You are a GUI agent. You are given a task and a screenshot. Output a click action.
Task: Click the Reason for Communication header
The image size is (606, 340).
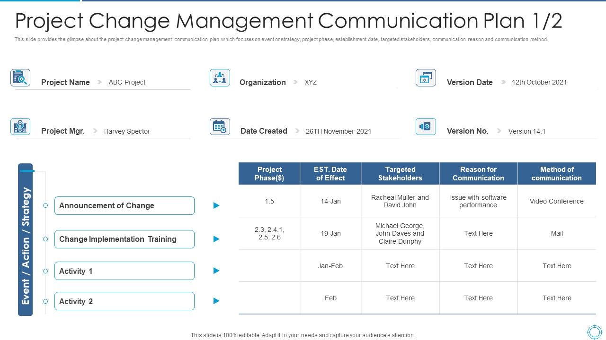[478, 173]
